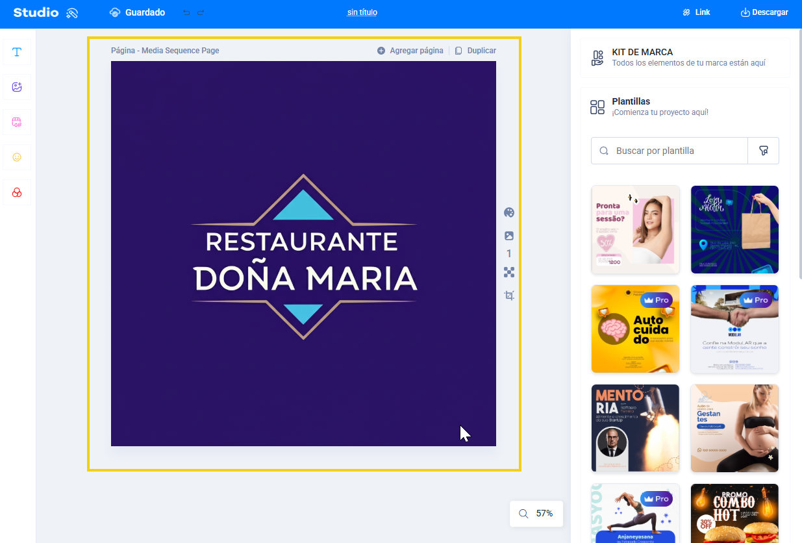Screen dimensions: 802x543
Task: Open the Plantillas section header
Action: point(685,107)
